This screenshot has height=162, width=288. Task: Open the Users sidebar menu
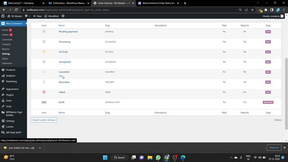click(9, 101)
